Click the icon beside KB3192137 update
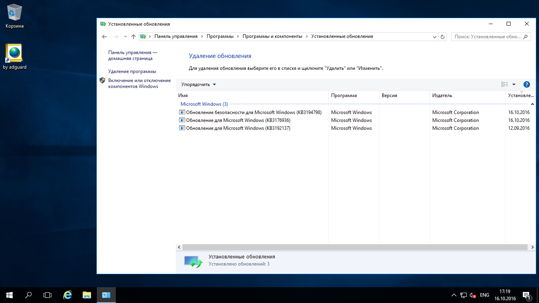 tap(182, 128)
